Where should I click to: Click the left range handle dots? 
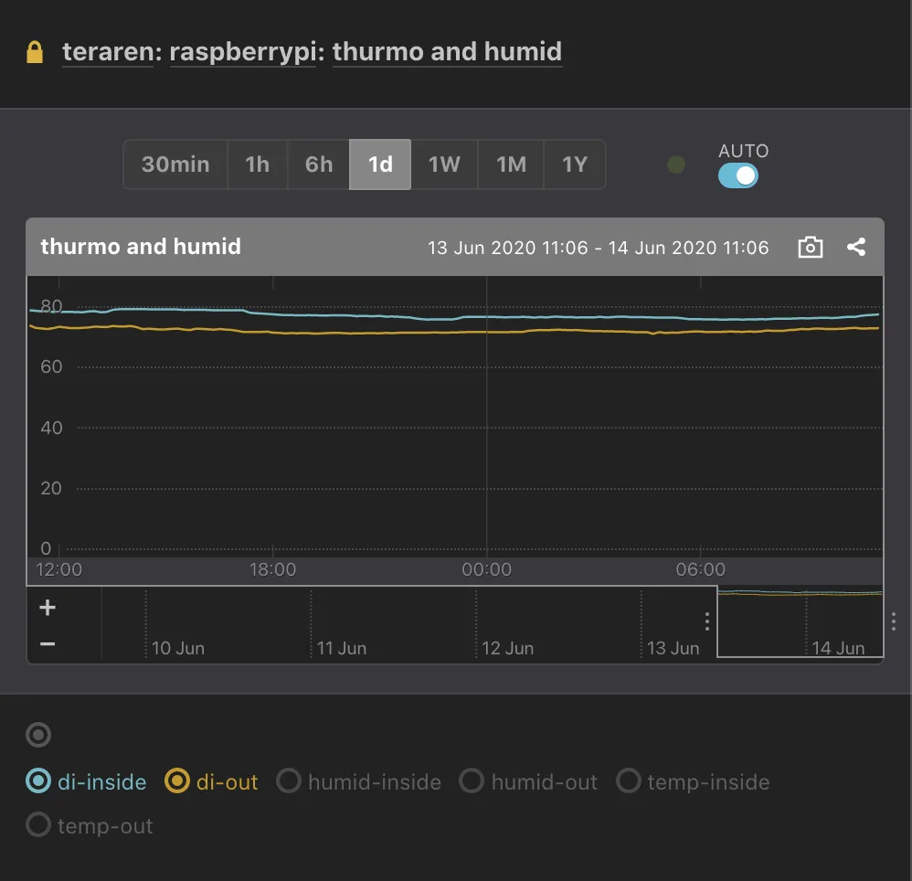(x=707, y=621)
